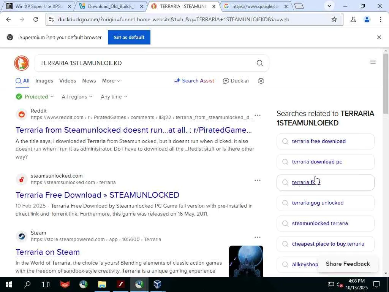Expand the All regions dropdown
Image resolution: width=389 pixels, height=292 pixels.
click(x=77, y=97)
